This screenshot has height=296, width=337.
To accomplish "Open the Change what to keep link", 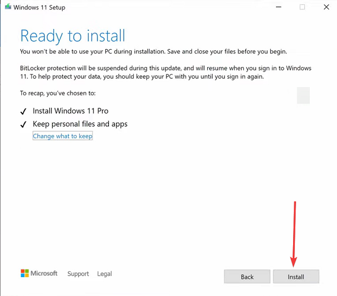I will 63,136.
